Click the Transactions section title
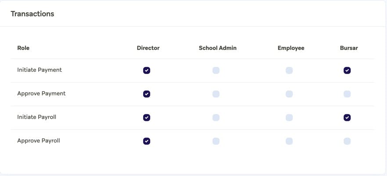This screenshot has height=176, width=387. coord(33,14)
